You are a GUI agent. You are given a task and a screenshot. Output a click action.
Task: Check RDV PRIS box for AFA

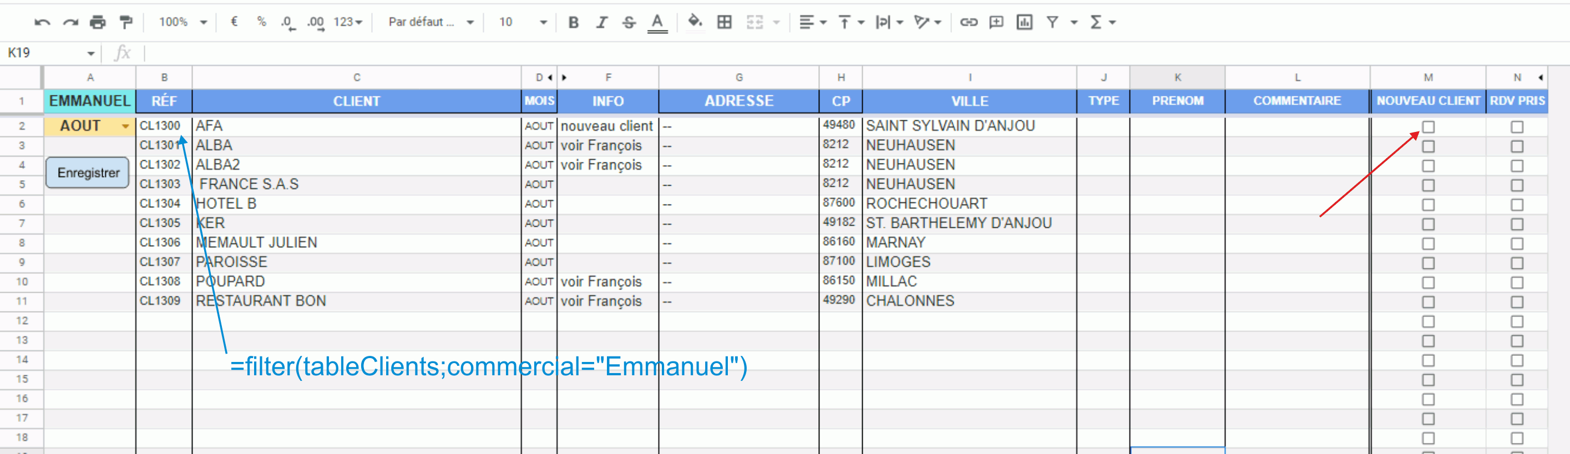[x=1517, y=127]
